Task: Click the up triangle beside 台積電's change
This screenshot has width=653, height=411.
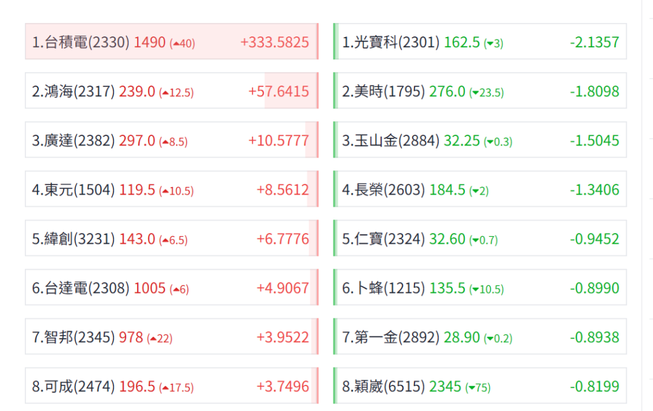Action: pos(176,43)
